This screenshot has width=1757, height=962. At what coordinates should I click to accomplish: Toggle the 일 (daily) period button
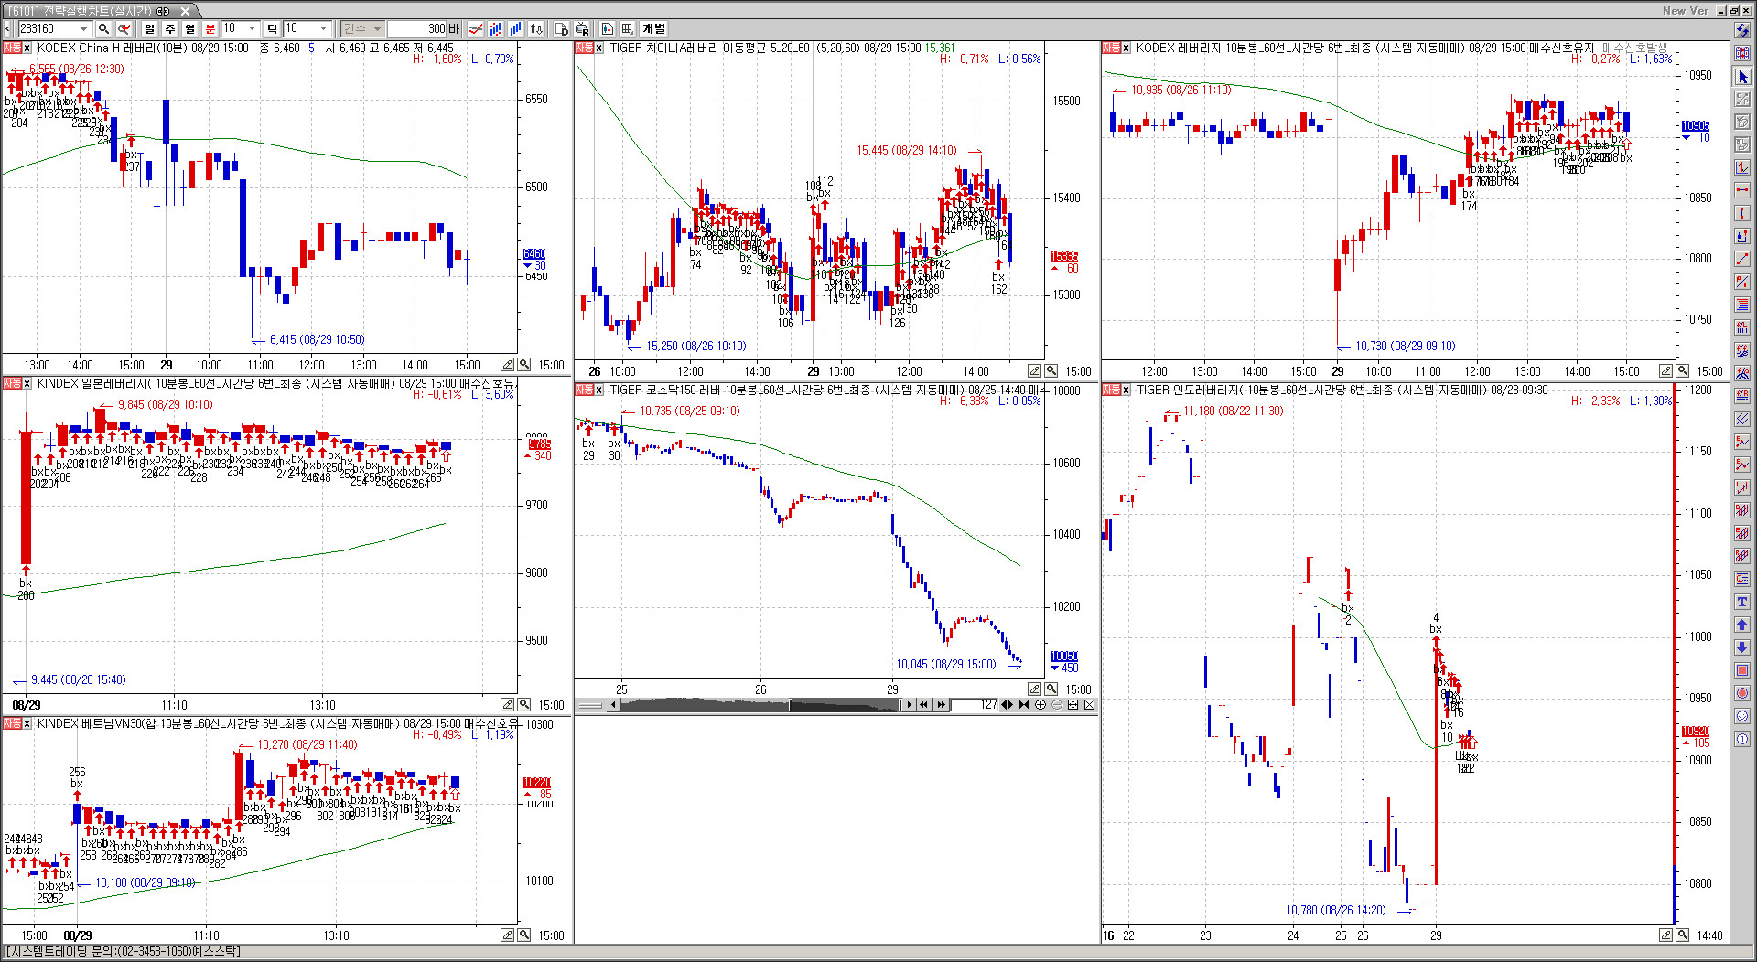[149, 29]
